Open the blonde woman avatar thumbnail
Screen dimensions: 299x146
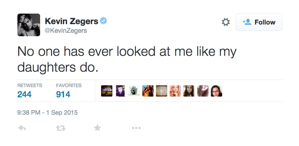[x=175, y=91]
